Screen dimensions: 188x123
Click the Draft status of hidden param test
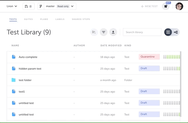[x=149, y=68]
